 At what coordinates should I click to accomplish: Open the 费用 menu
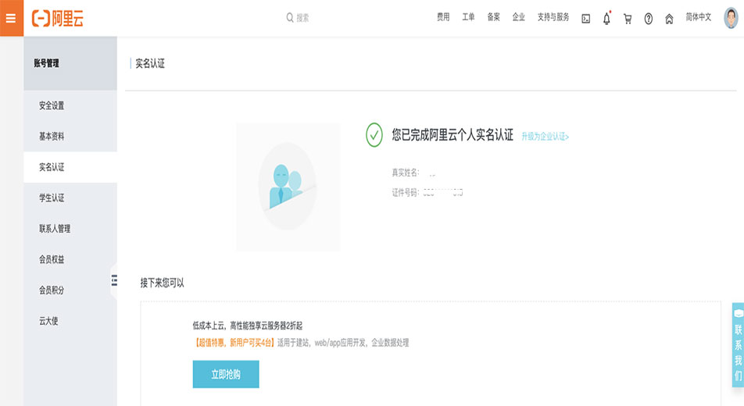tap(443, 17)
